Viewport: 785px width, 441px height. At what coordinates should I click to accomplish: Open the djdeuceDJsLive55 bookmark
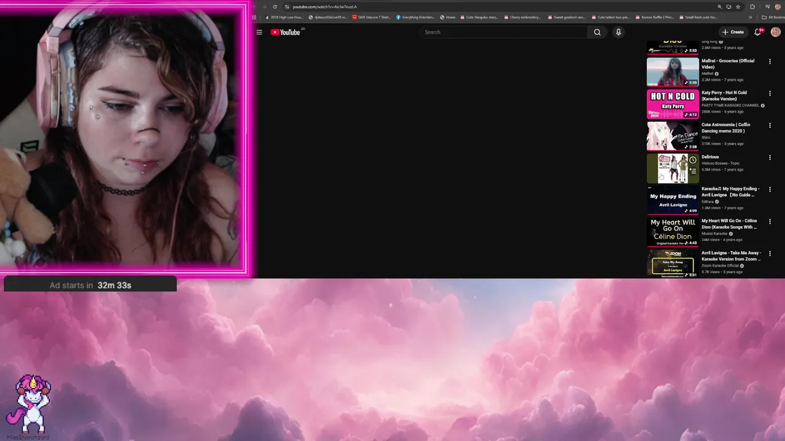328,17
